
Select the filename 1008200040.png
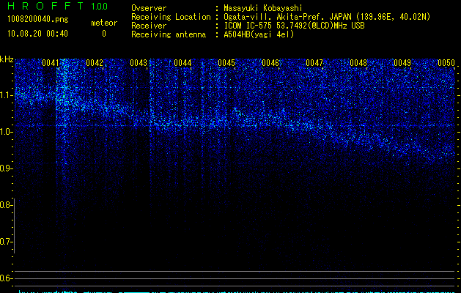[38, 20]
